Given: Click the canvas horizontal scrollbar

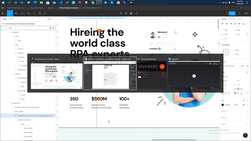Looking at the screenshot, I should 174,140.
